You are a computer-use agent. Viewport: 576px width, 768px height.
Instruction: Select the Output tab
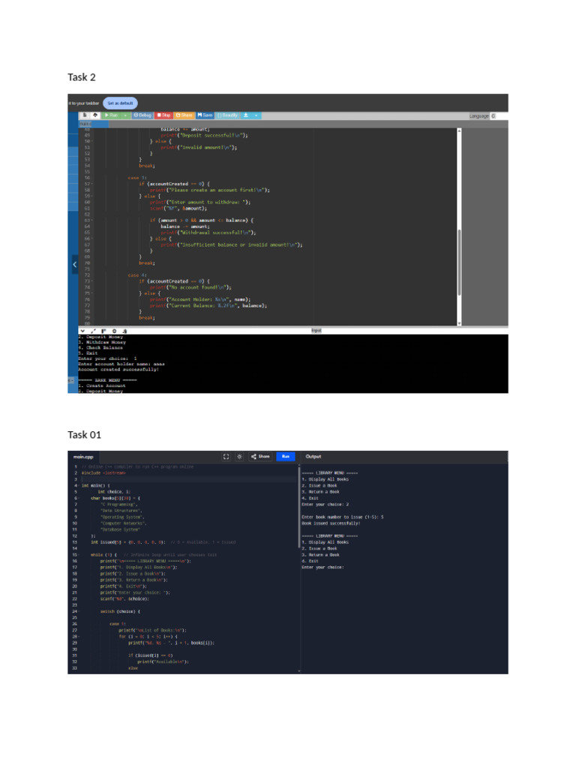[313, 457]
